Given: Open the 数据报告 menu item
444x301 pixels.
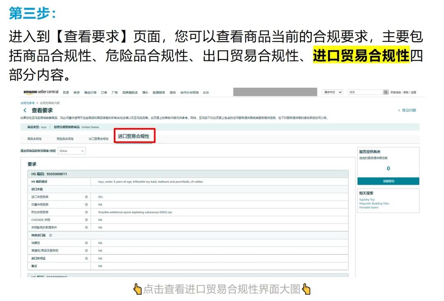Looking at the screenshot, I should pyautogui.click(x=158, y=92).
